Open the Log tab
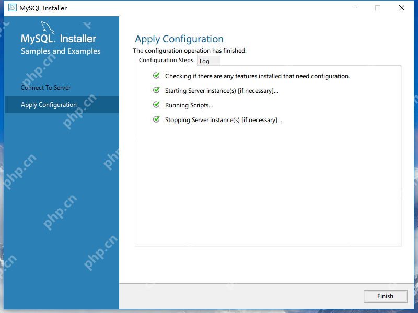This screenshot has width=418, height=313. 205,61
